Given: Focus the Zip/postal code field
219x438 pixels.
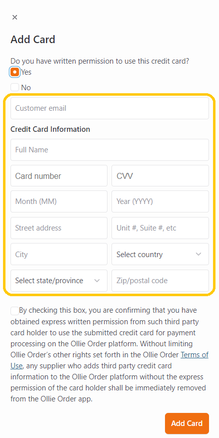Looking at the screenshot, I should (160, 281).
